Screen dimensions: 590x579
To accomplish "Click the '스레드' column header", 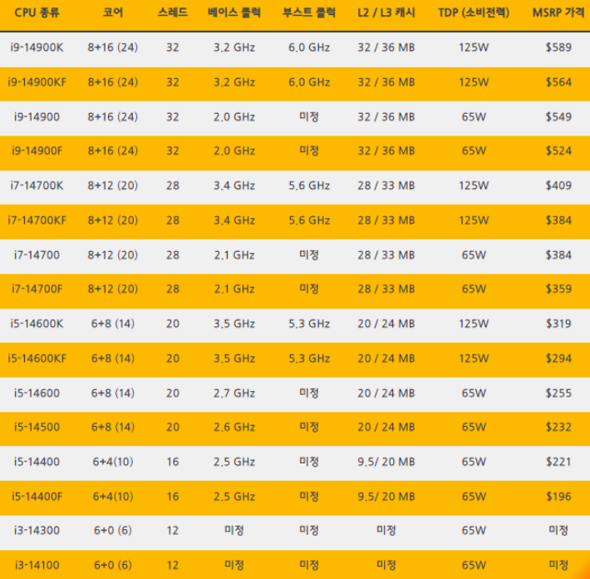I will click(173, 12).
